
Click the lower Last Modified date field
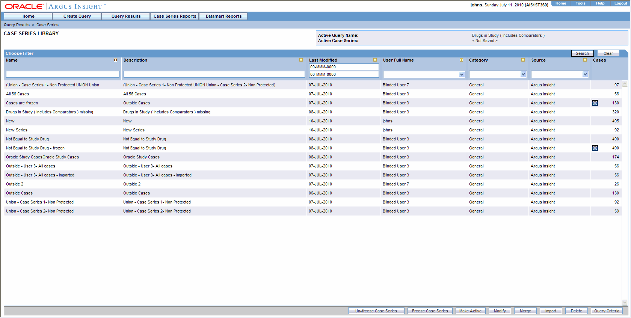[344, 74]
